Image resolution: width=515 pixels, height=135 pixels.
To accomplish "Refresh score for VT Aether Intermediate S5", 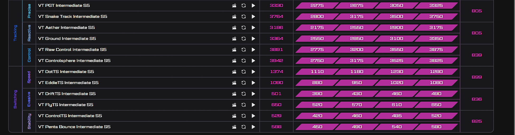I will pos(244,28).
